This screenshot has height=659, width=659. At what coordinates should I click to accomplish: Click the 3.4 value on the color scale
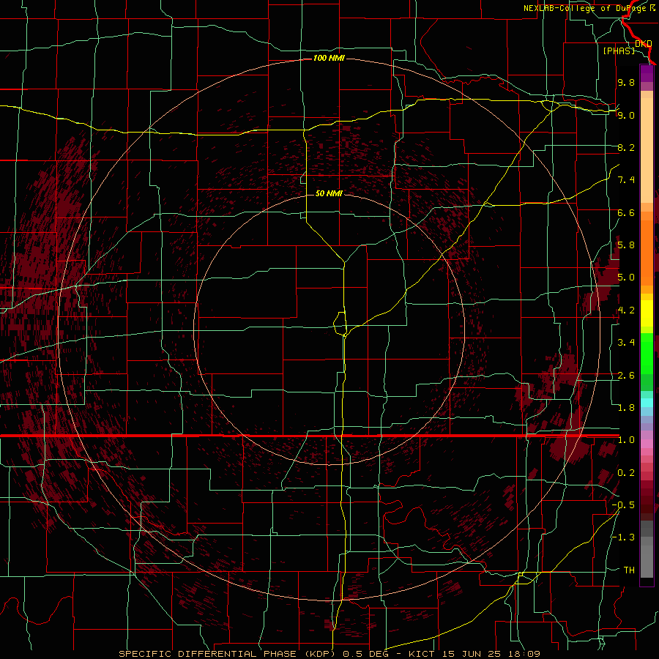(626, 343)
